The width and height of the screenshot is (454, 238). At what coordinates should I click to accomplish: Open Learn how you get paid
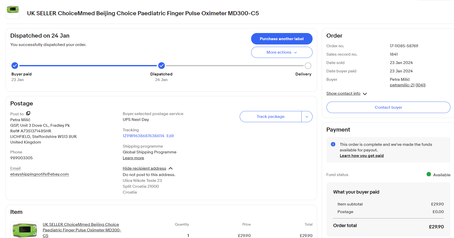(362, 156)
